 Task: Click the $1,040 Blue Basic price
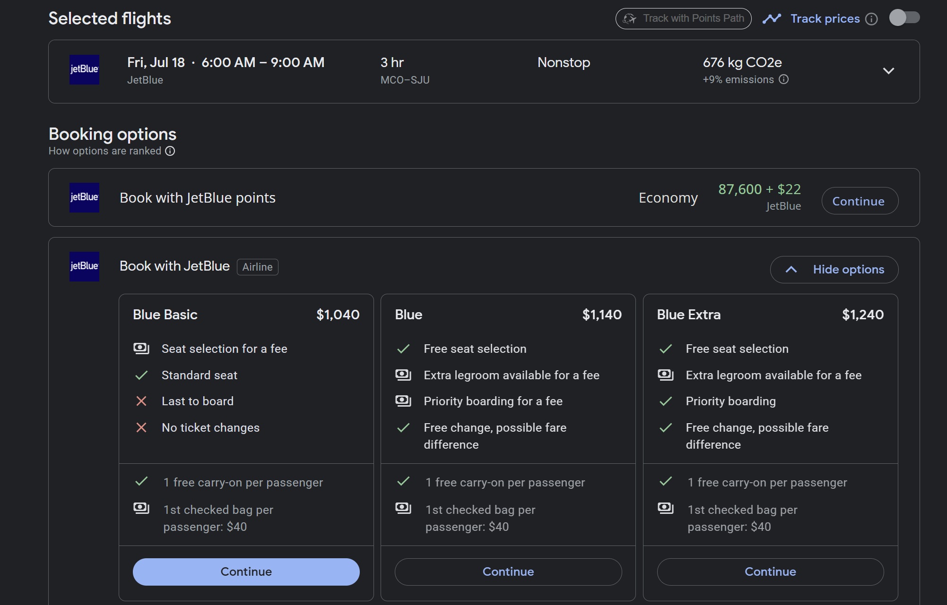[338, 315]
